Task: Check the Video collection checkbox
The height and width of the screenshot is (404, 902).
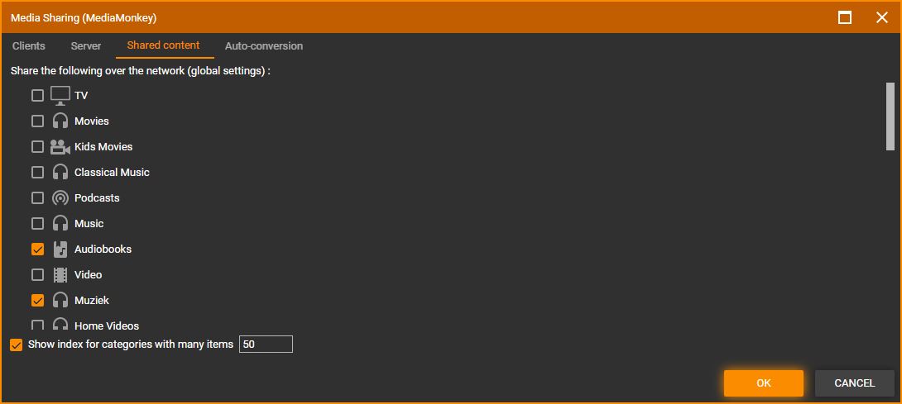Action: pyautogui.click(x=37, y=274)
